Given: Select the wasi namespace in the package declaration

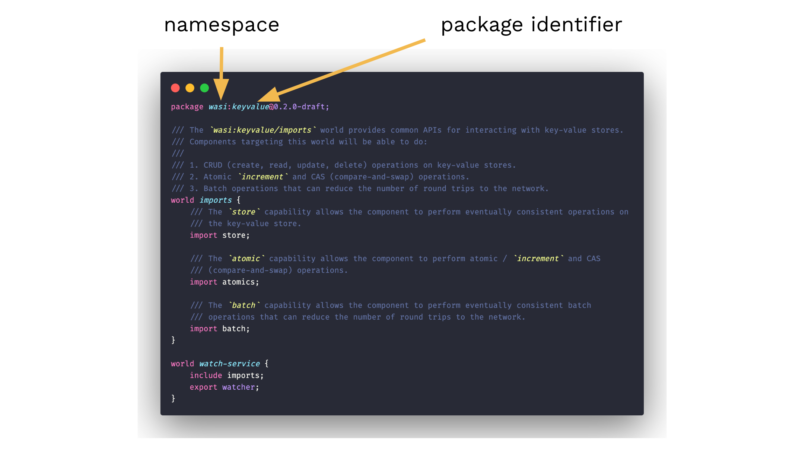Looking at the screenshot, I should (x=218, y=107).
